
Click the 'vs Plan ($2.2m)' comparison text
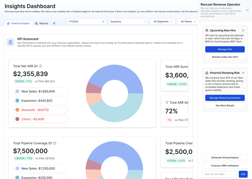tap(45, 81)
